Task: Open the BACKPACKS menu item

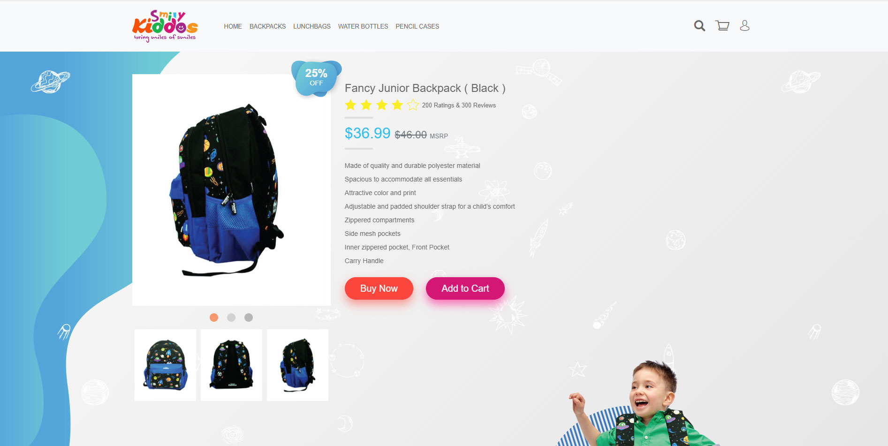Action: point(267,26)
